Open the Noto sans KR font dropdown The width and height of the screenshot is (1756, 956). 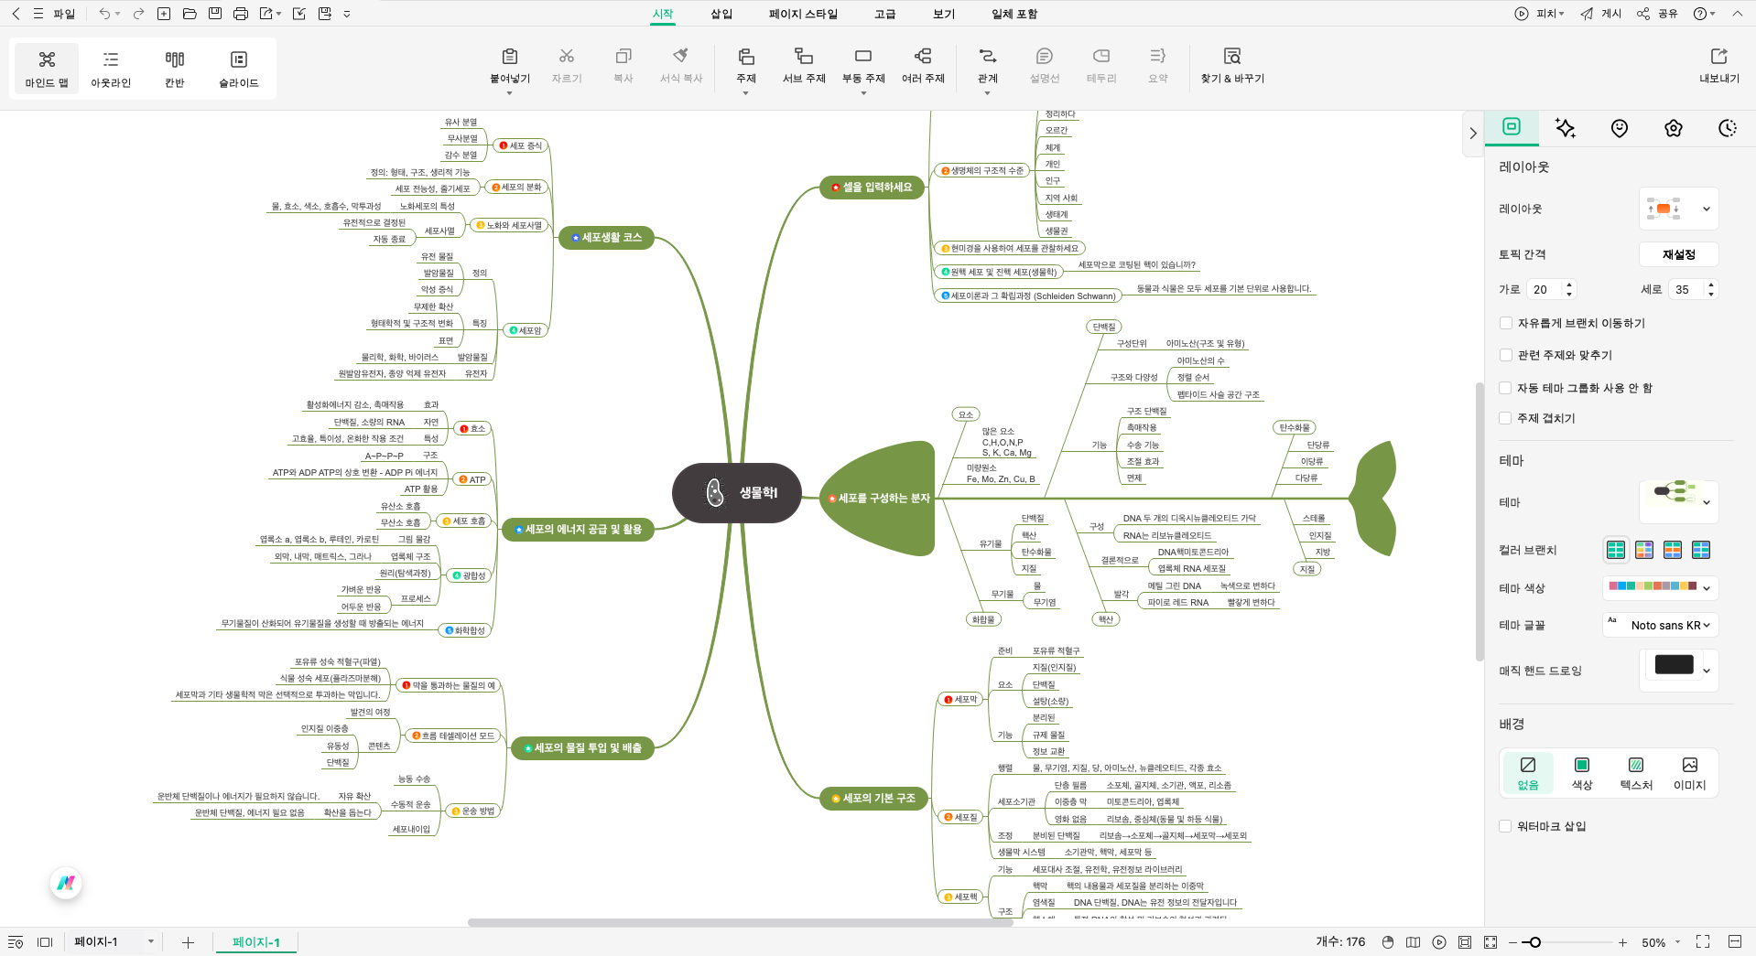click(1660, 625)
